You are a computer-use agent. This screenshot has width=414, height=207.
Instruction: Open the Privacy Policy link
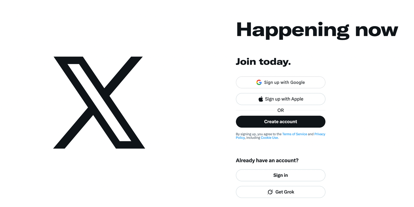point(320,134)
